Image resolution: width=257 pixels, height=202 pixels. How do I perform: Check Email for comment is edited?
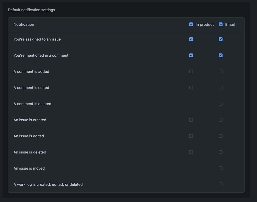[220, 87]
